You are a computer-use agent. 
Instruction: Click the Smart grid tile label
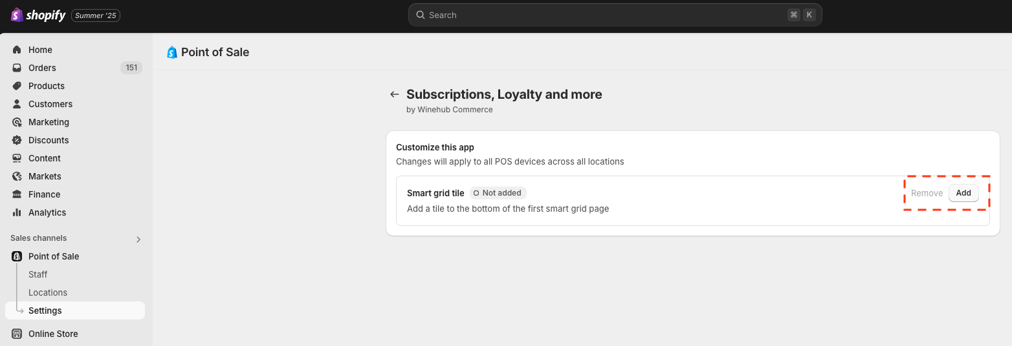pos(435,193)
